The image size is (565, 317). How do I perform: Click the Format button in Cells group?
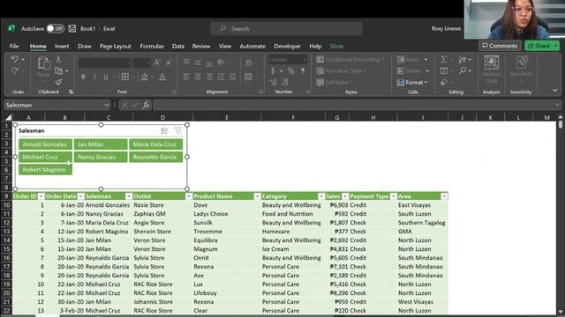click(x=412, y=82)
